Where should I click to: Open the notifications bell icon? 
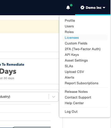coord(68,7)
